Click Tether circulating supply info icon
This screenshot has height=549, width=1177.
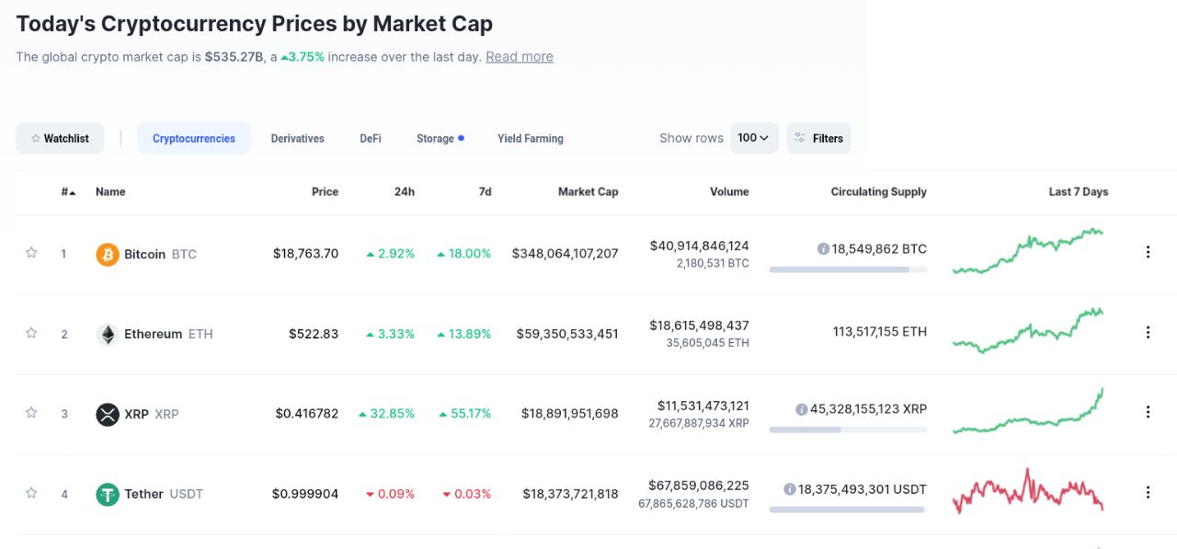click(789, 489)
